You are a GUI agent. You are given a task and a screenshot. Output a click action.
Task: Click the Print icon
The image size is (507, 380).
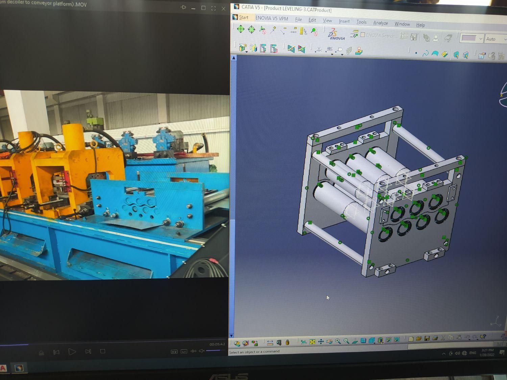click(x=435, y=337)
